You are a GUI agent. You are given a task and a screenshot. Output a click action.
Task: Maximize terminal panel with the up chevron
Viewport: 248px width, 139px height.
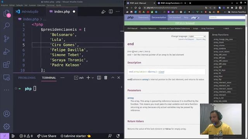[113, 78]
